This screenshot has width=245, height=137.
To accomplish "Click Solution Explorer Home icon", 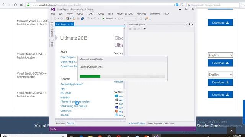I will pos(139,29).
